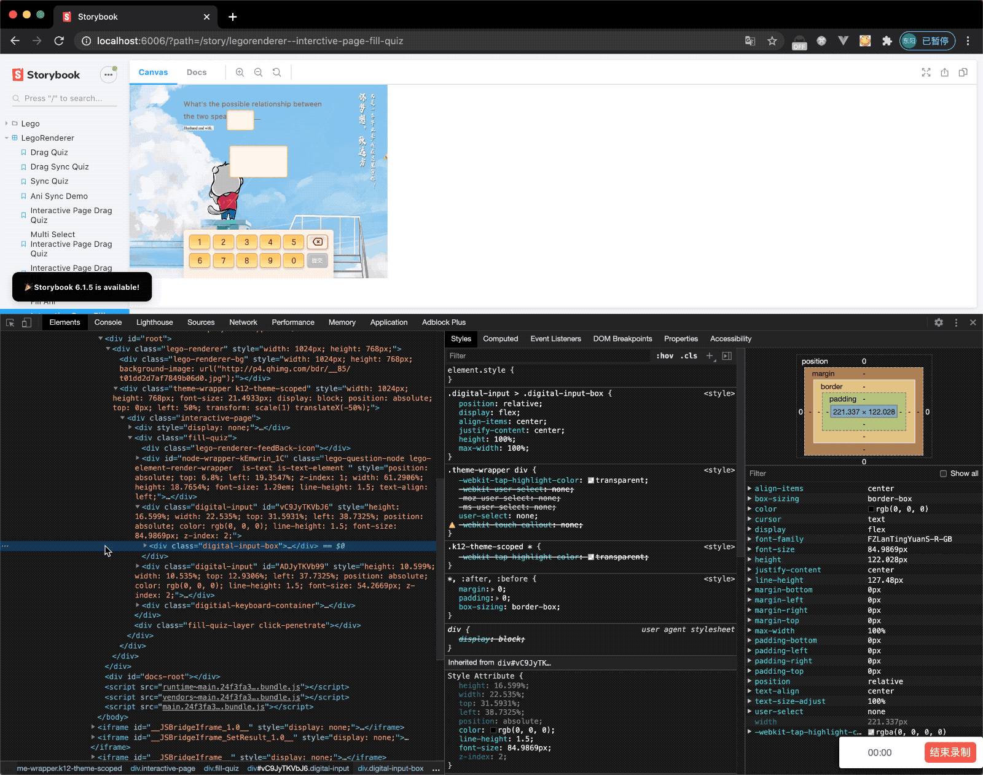Screen dimensions: 983x775
Task: Expand digitial-keyboard-container div node
Action: coord(138,606)
